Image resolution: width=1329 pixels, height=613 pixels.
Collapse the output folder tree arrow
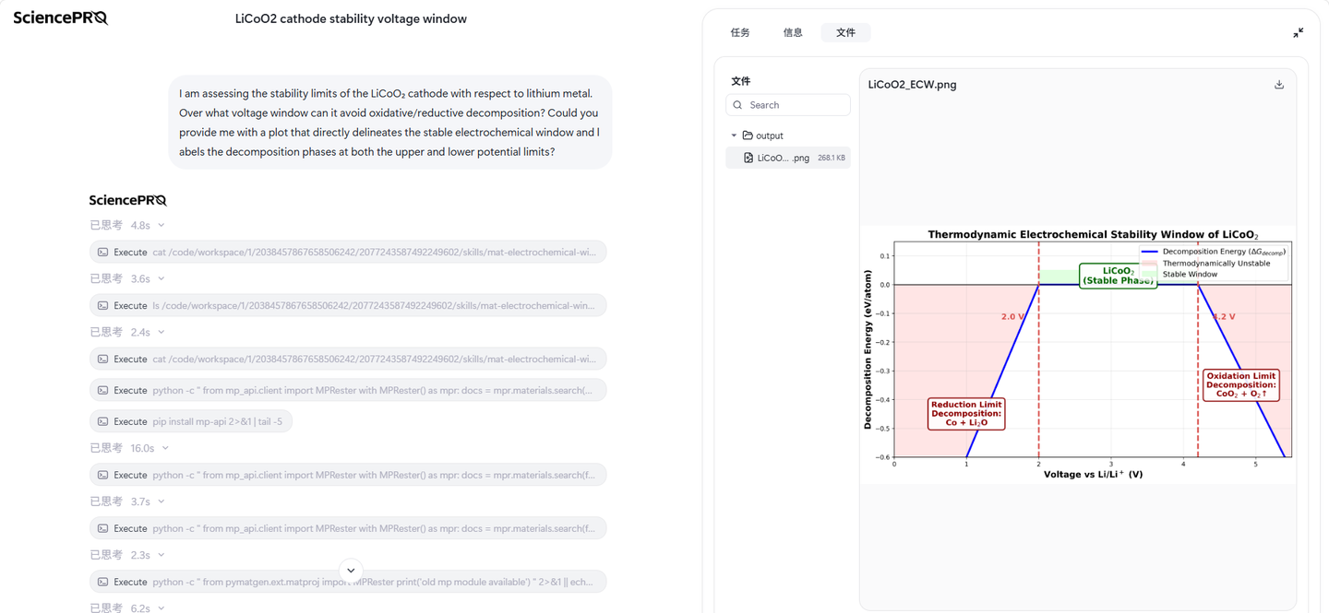click(x=735, y=136)
